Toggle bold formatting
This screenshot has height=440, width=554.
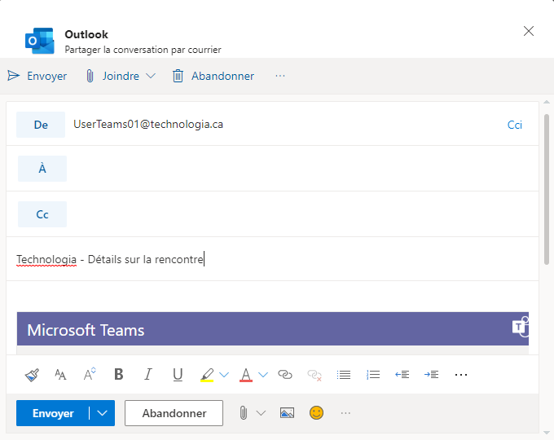[x=119, y=374]
